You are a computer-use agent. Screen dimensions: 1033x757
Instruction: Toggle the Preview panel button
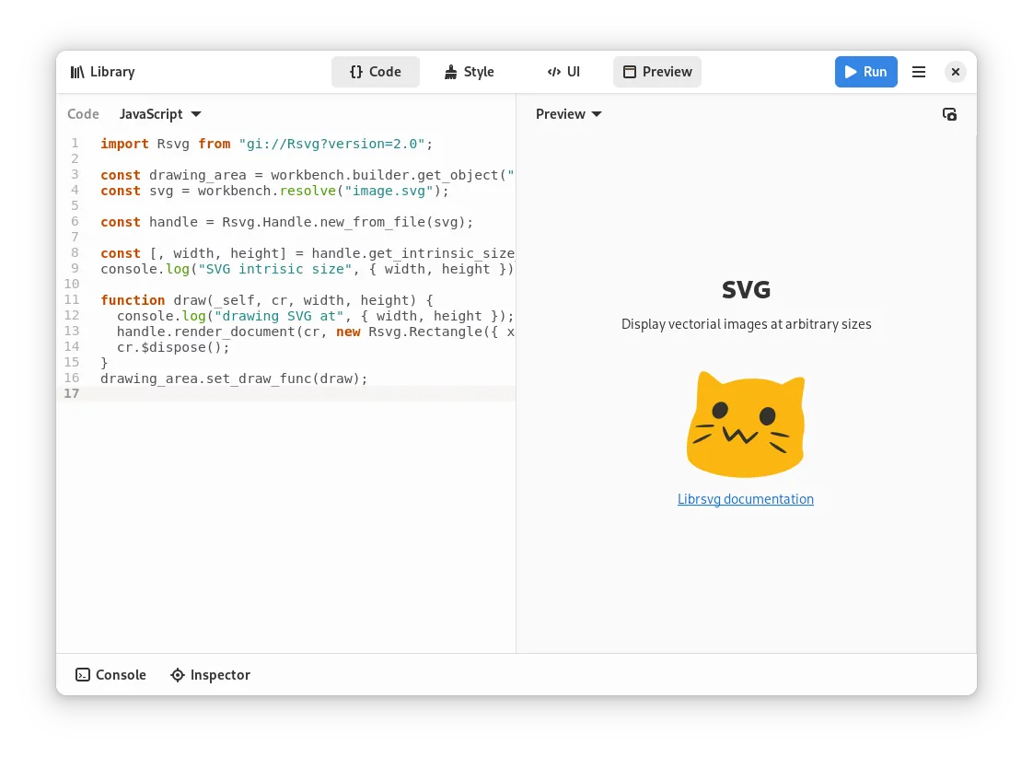[657, 72]
